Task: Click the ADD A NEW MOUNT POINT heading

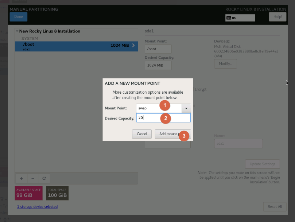Action: coord(132,83)
